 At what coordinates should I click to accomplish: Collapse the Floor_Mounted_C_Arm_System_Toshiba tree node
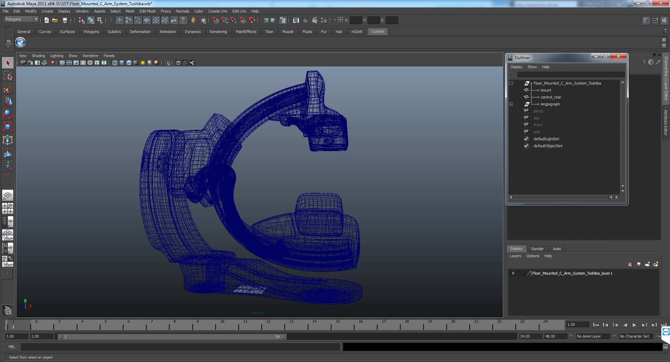(511, 84)
